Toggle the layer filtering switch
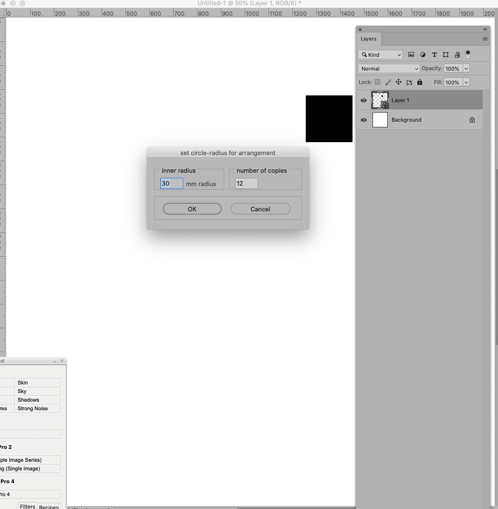 click(468, 54)
